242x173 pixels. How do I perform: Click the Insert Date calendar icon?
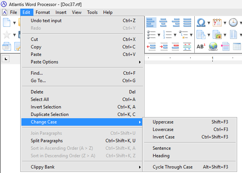[217, 23]
